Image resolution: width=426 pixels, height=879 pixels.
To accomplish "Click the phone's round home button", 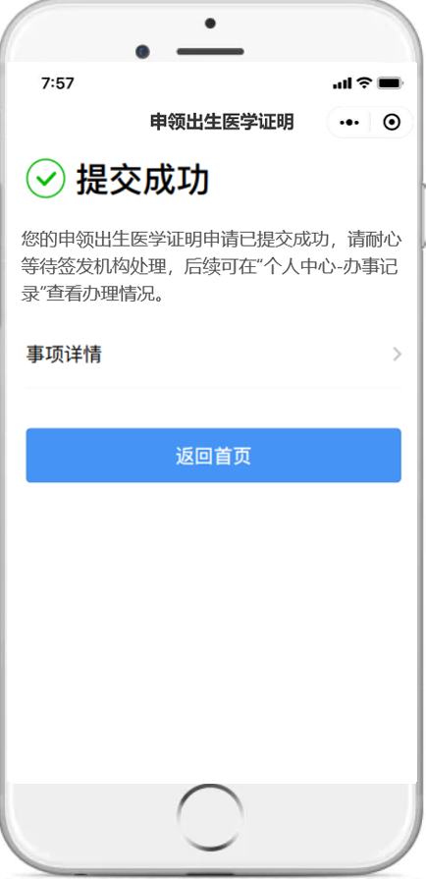I will tap(211, 817).
